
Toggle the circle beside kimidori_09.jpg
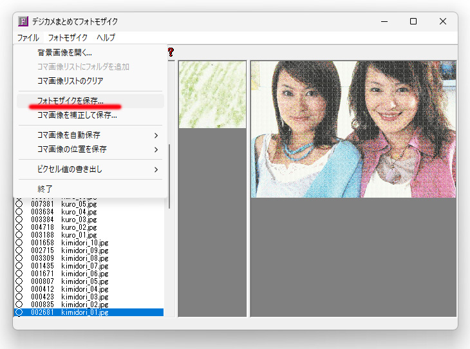tap(19, 250)
